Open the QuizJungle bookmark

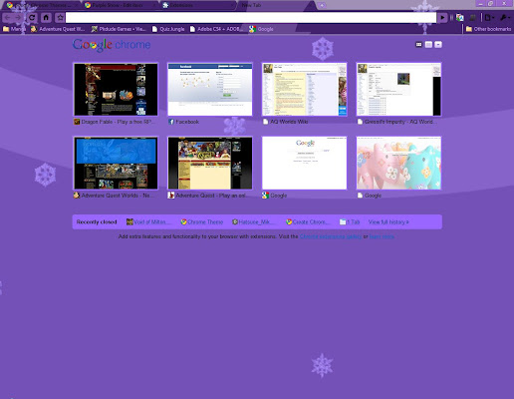click(168, 29)
